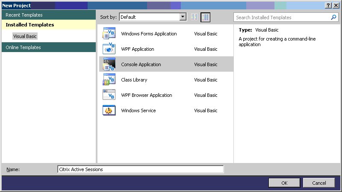Select the Console Application template icon
Image resolution: width=342 pixels, height=192 pixels.
pos(109,64)
